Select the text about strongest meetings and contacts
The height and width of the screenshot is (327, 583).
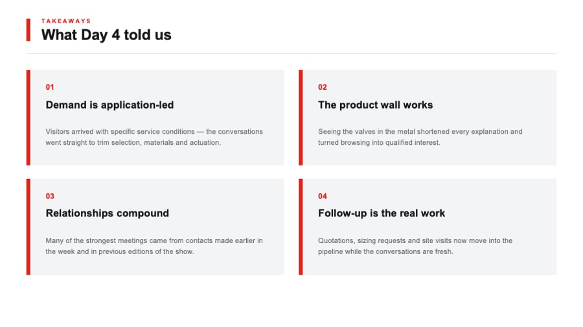154,246
